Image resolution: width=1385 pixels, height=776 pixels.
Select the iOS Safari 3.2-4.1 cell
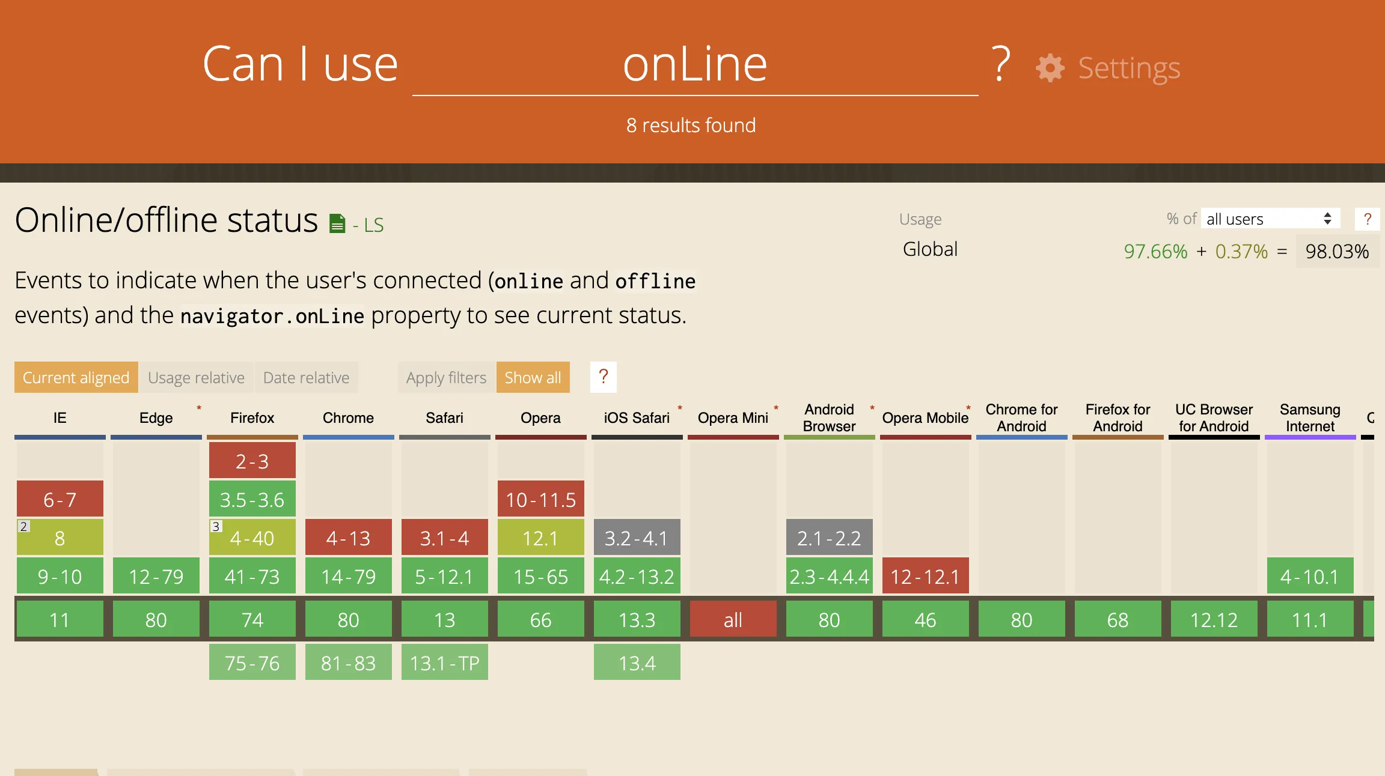click(x=637, y=537)
